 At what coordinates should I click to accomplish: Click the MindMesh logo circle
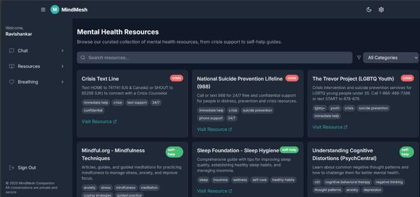[x=55, y=10]
